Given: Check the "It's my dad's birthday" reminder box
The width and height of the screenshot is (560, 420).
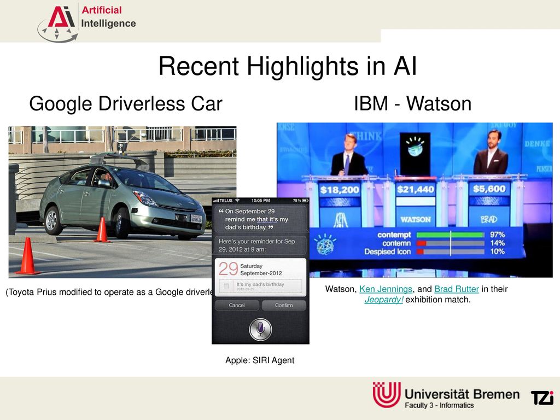Looking at the screenshot, I should [226, 285].
